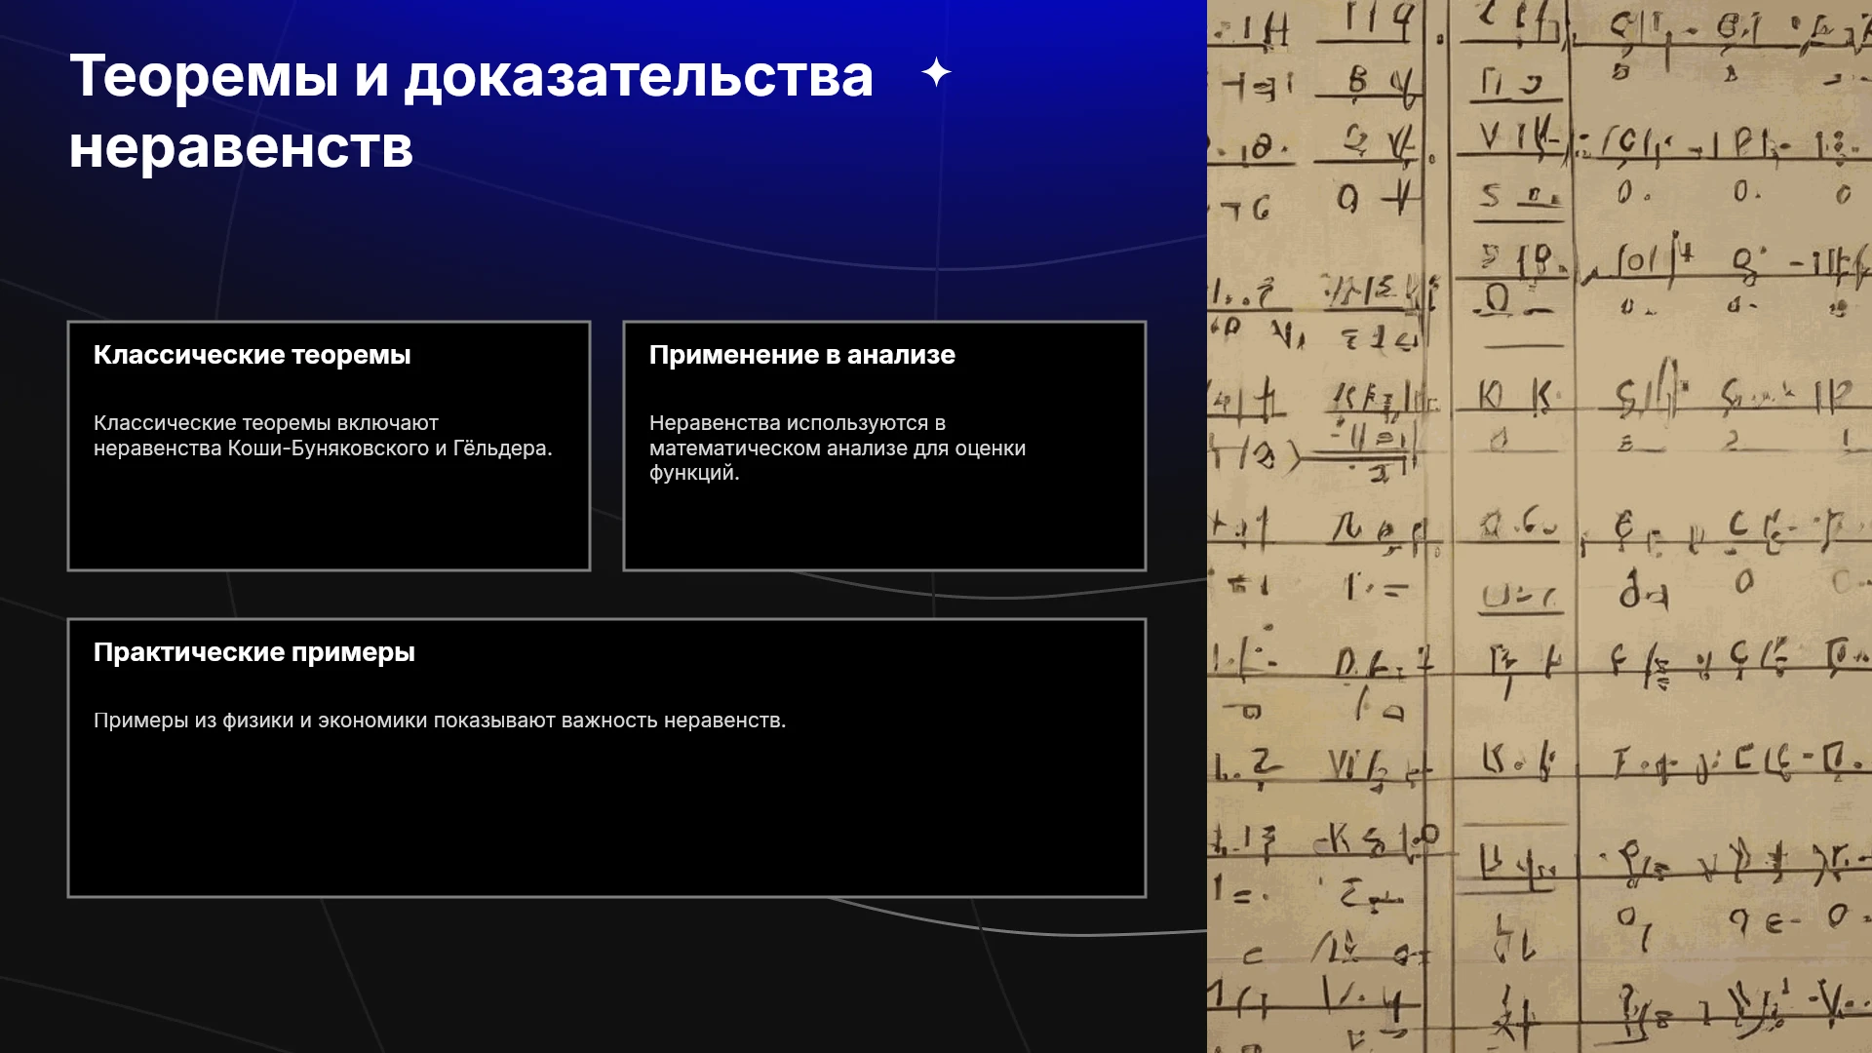
Task: Click the 'Применение в анализе' heading
Action: click(x=801, y=355)
